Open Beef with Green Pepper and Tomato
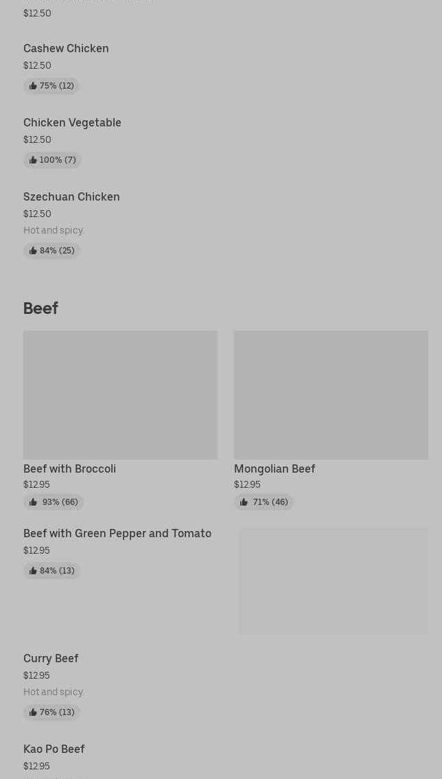The width and height of the screenshot is (442, 779). tap(117, 533)
